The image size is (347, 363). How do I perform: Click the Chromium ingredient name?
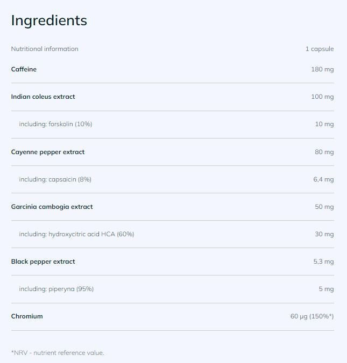pyautogui.click(x=27, y=316)
